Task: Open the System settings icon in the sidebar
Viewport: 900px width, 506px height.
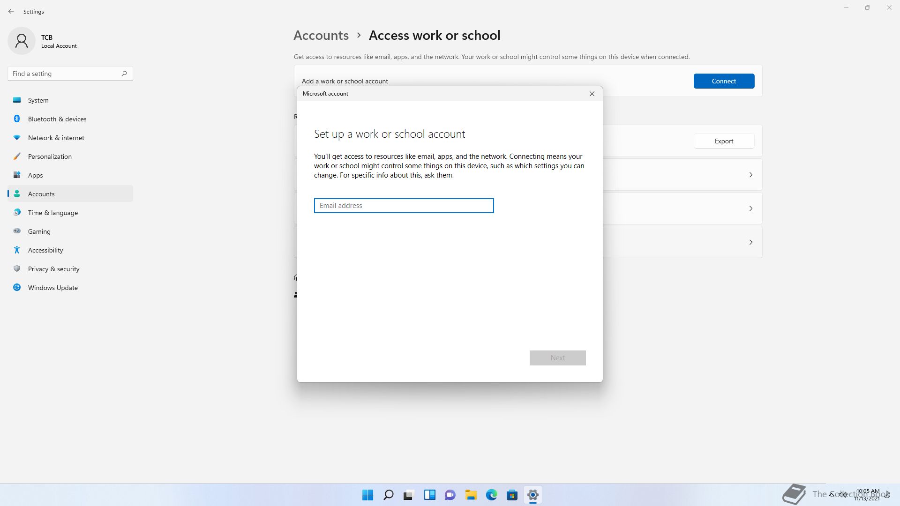Action: [17, 100]
